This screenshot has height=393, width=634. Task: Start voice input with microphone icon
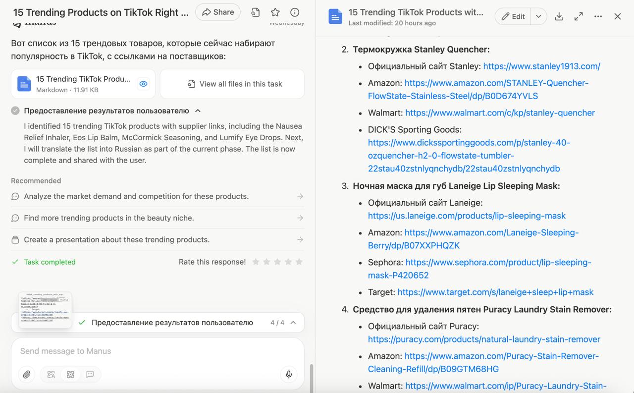pyautogui.click(x=289, y=375)
